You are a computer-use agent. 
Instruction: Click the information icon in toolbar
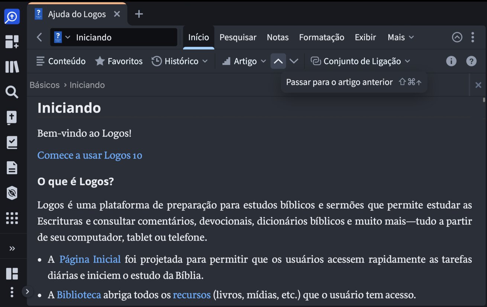coord(451,61)
